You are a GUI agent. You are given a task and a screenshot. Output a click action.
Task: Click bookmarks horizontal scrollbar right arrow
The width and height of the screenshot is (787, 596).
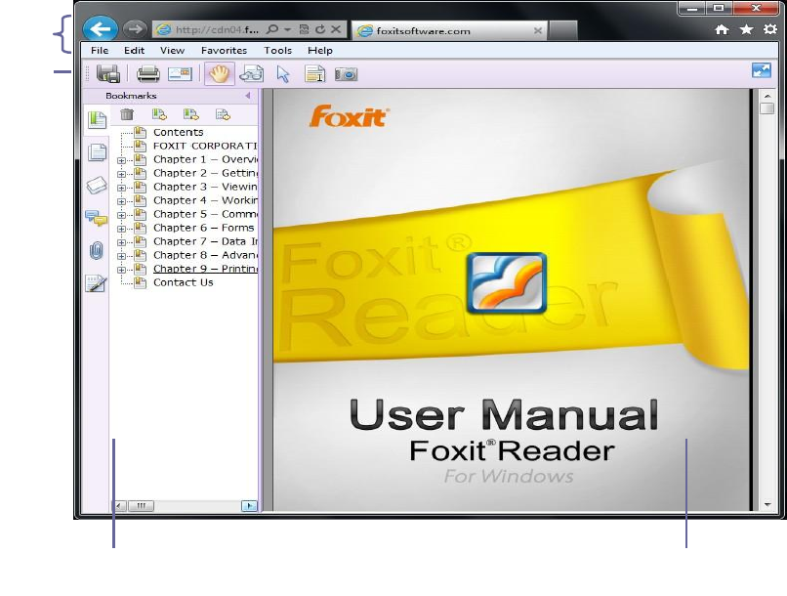point(249,505)
